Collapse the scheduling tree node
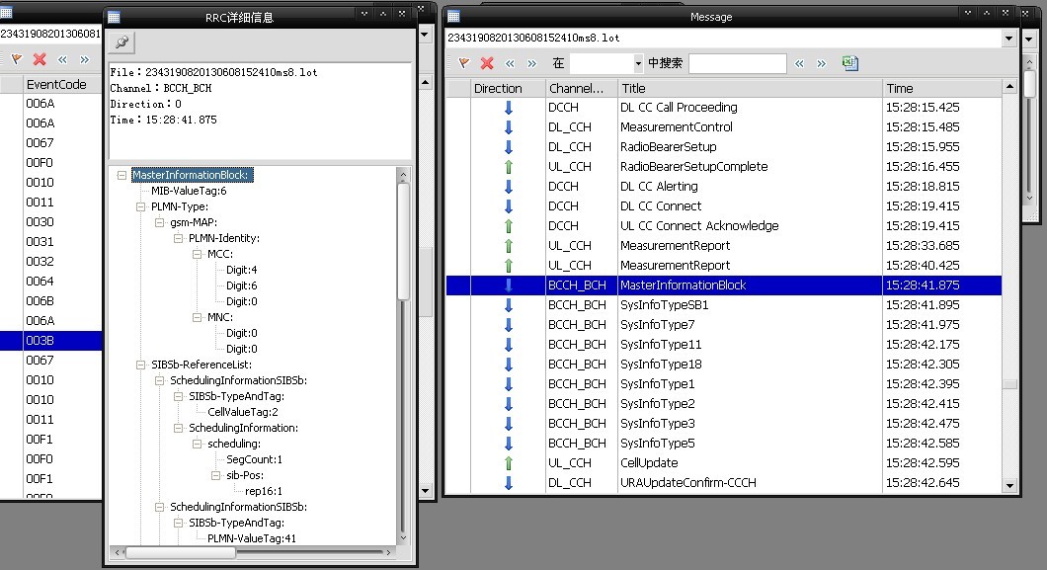The height and width of the screenshot is (570, 1047). point(197,444)
